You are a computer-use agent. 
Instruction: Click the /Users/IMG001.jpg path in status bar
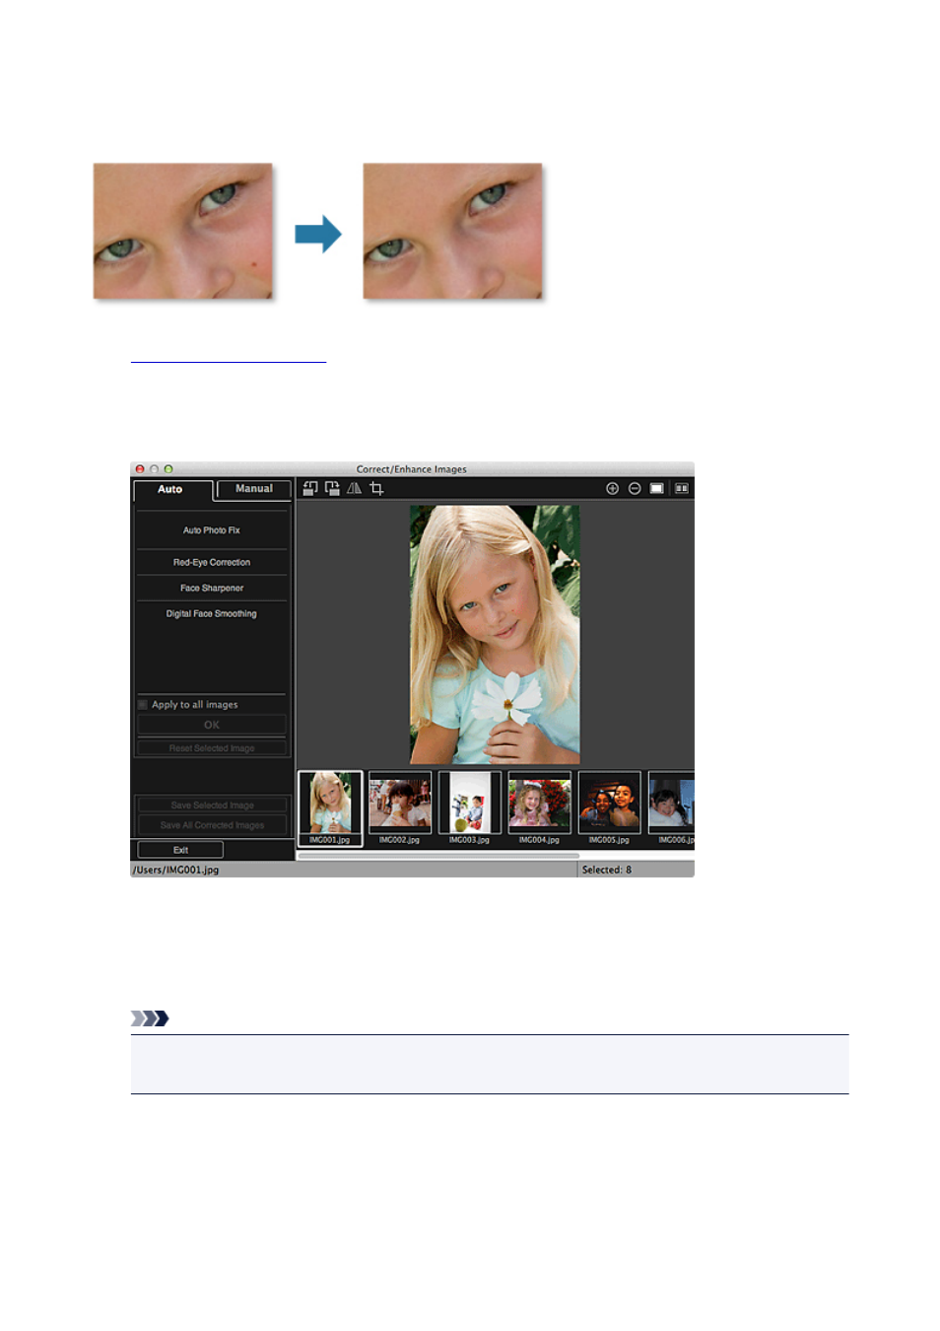(176, 870)
